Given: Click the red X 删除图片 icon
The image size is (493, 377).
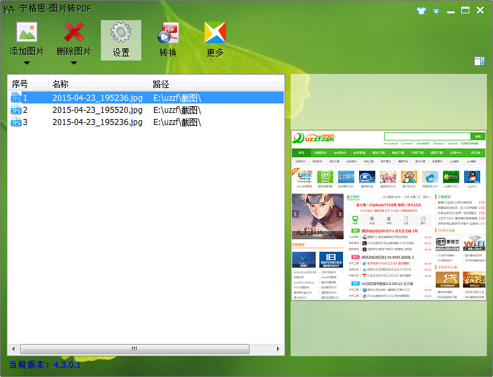Looking at the screenshot, I should point(74,33).
